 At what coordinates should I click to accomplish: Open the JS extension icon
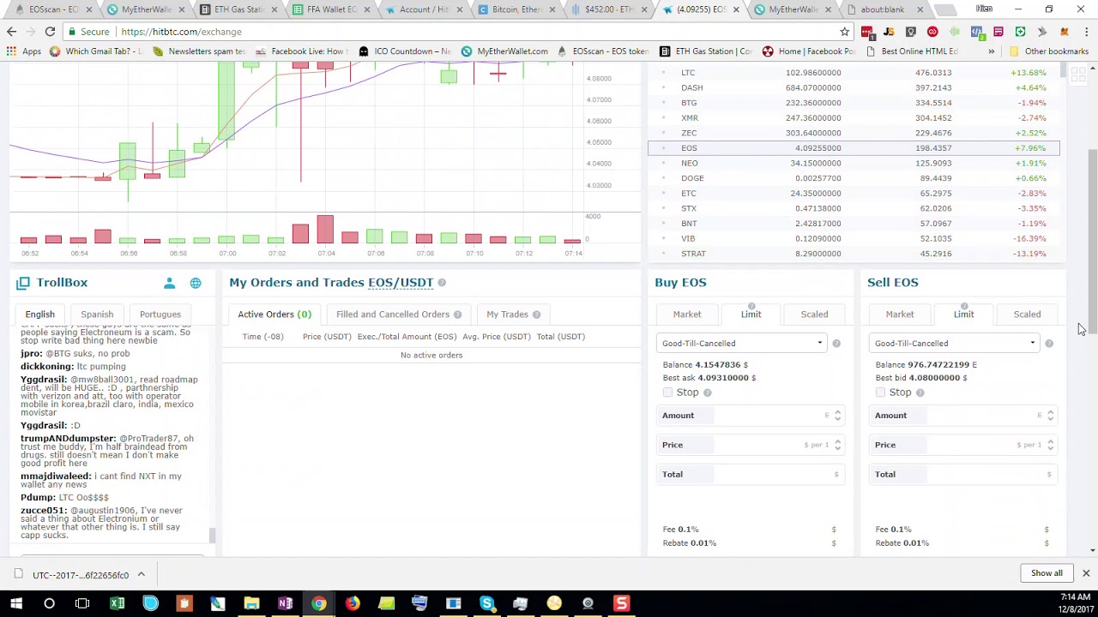point(889,32)
